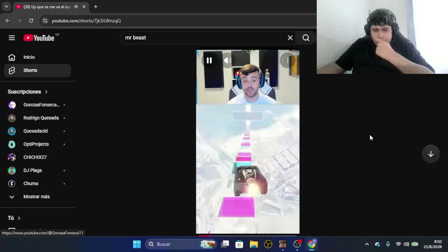Image resolution: width=448 pixels, height=252 pixels.
Task: Open Task View on the taskbar
Action: point(225,244)
